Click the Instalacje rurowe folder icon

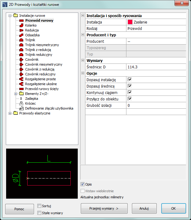click(x=16, y=16)
